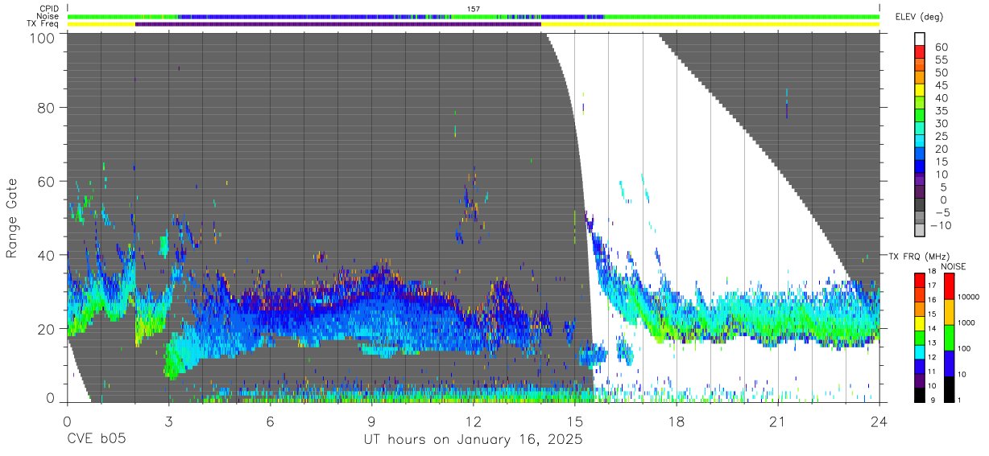Image resolution: width=989 pixels, height=456 pixels.
Task: Click the 10000 label on the NOISE colorbar
Action: (x=968, y=297)
